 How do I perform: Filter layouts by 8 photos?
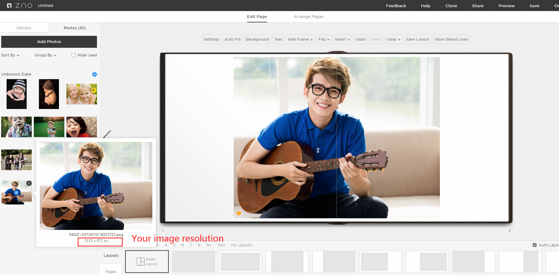tap(199, 245)
